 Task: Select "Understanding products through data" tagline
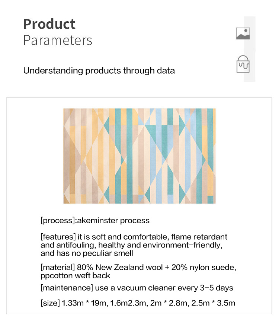click(99, 70)
